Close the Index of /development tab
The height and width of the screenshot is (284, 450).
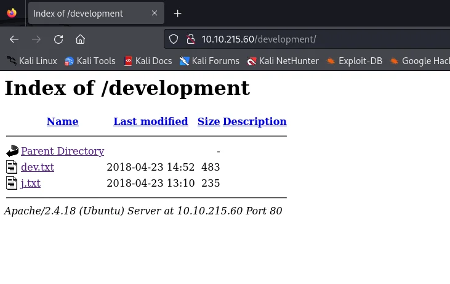(155, 13)
